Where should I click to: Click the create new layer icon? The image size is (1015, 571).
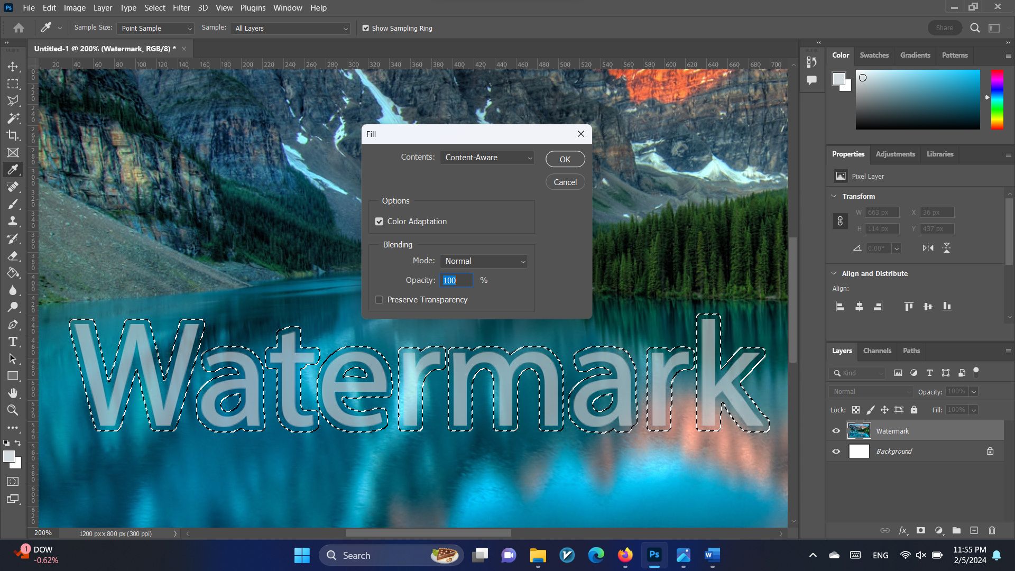tap(974, 530)
